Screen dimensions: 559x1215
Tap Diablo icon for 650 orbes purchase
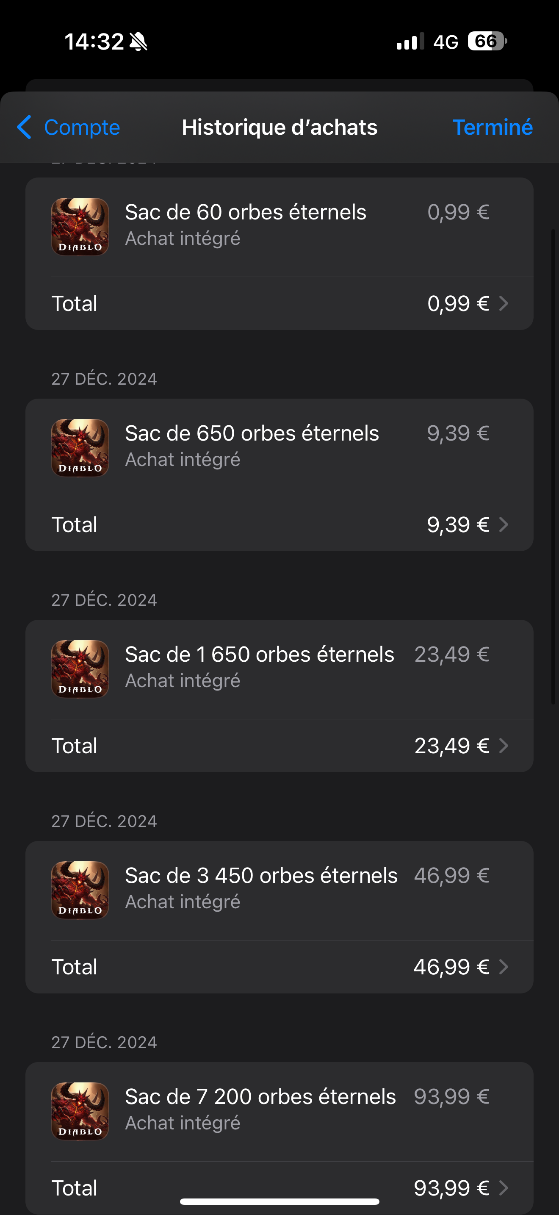tap(80, 448)
